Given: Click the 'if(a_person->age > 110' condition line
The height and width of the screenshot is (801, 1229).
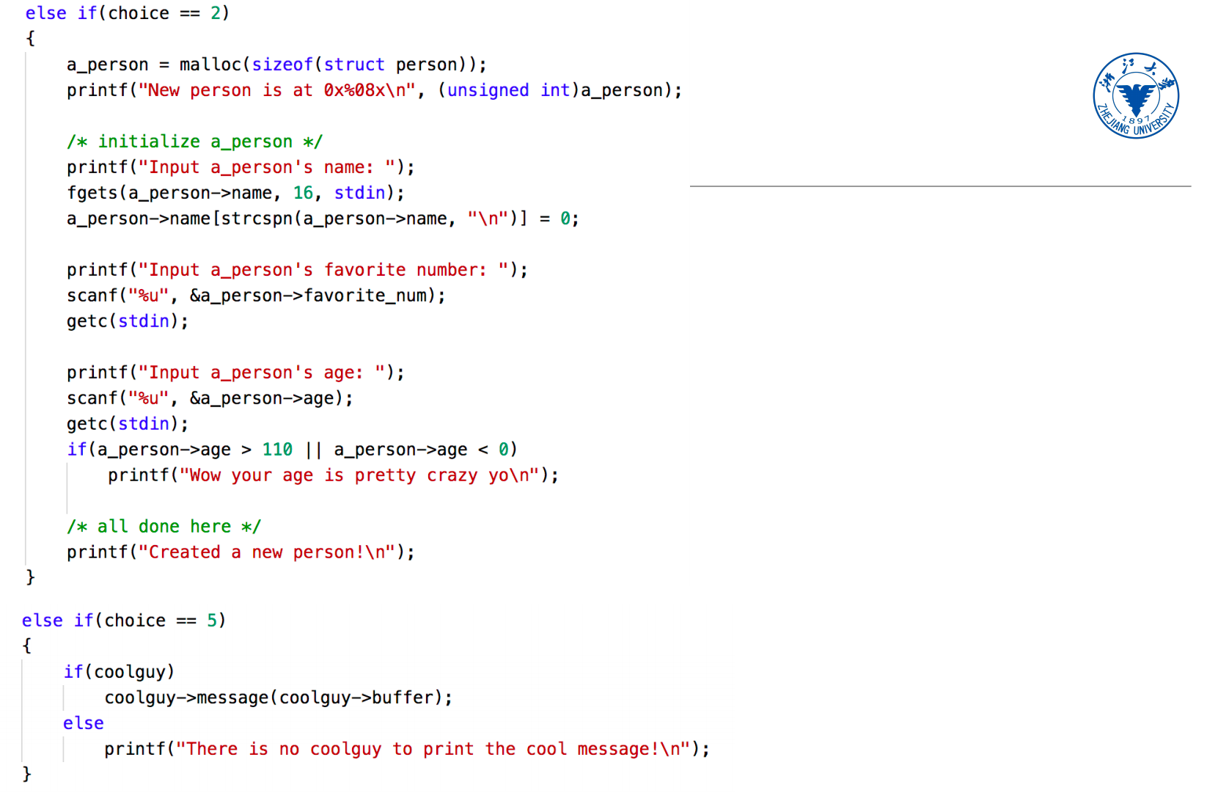Looking at the screenshot, I should [x=292, y=450].
